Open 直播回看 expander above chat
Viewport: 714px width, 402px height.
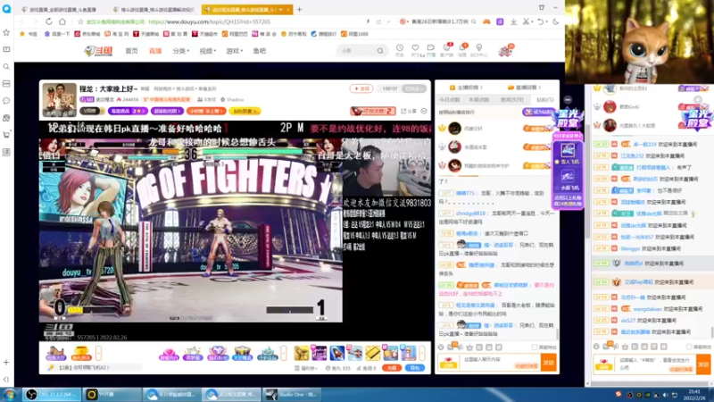pos(524,88)
